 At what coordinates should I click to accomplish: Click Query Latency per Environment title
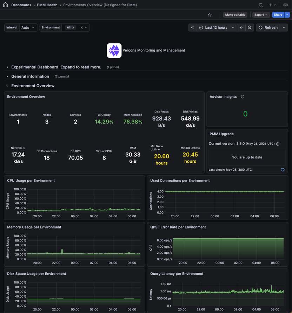177,274
